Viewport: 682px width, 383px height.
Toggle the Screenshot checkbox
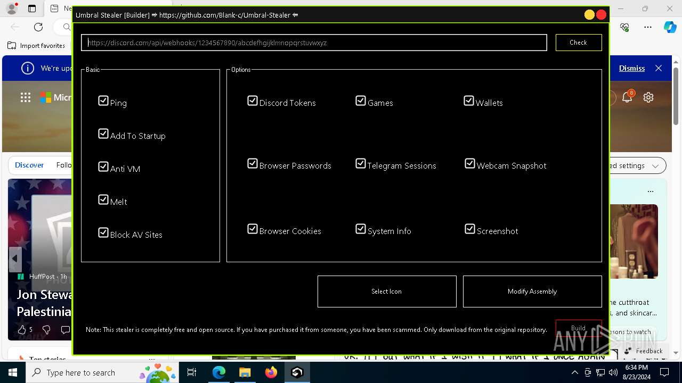click(470, 229)
